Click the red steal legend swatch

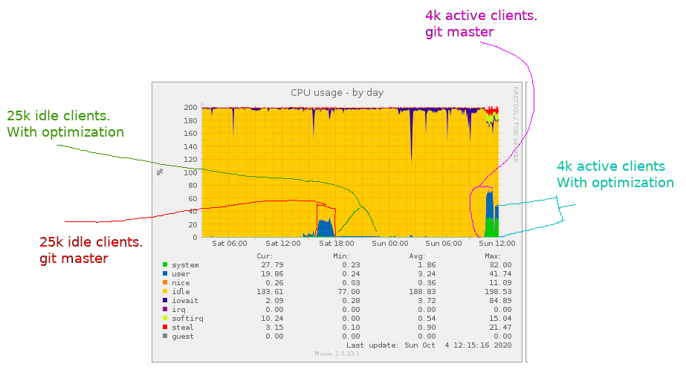pyautogui.click(x=165, y=327)
